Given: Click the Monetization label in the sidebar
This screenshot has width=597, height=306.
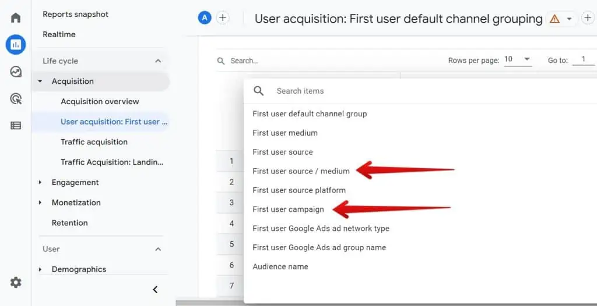Looking at the screenshot, I should 76,202.
